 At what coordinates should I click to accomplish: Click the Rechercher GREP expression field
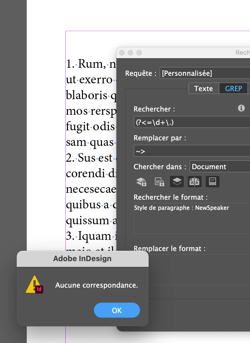[192, 122]
